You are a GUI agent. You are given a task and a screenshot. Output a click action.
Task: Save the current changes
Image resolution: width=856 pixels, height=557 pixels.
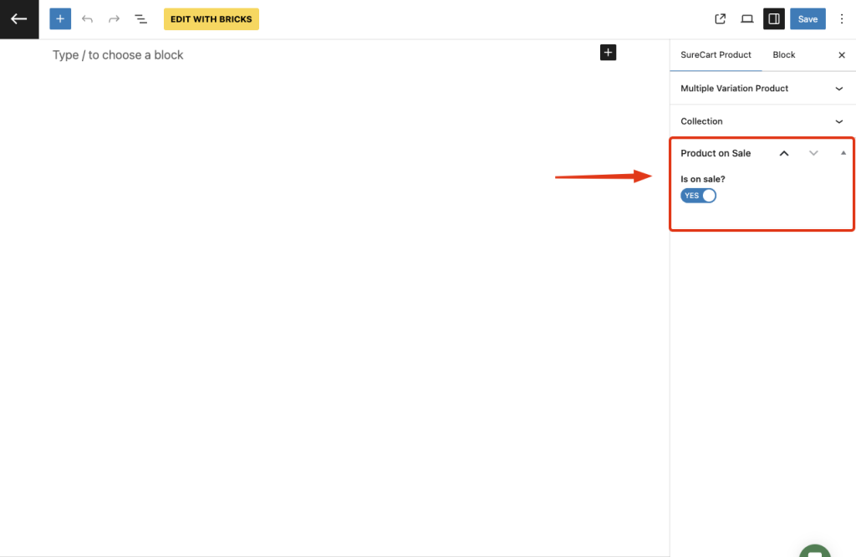(x=808, y=19)
